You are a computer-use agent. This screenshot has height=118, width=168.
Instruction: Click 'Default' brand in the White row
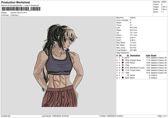tap(154, 75)
